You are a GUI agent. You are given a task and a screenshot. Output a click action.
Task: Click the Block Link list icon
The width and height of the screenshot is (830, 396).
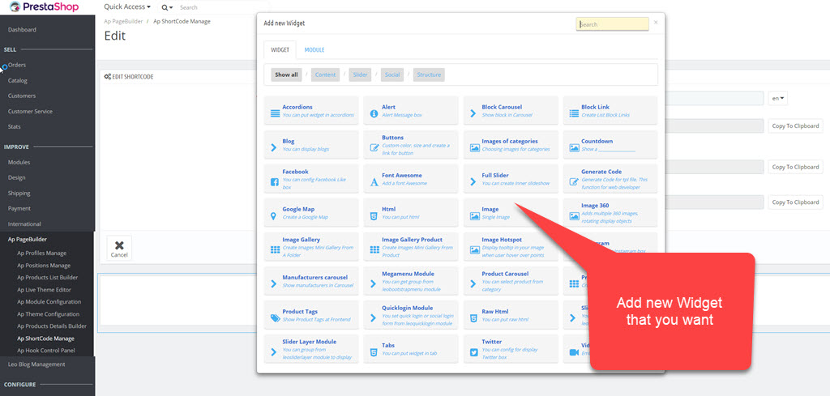(574, 113)
